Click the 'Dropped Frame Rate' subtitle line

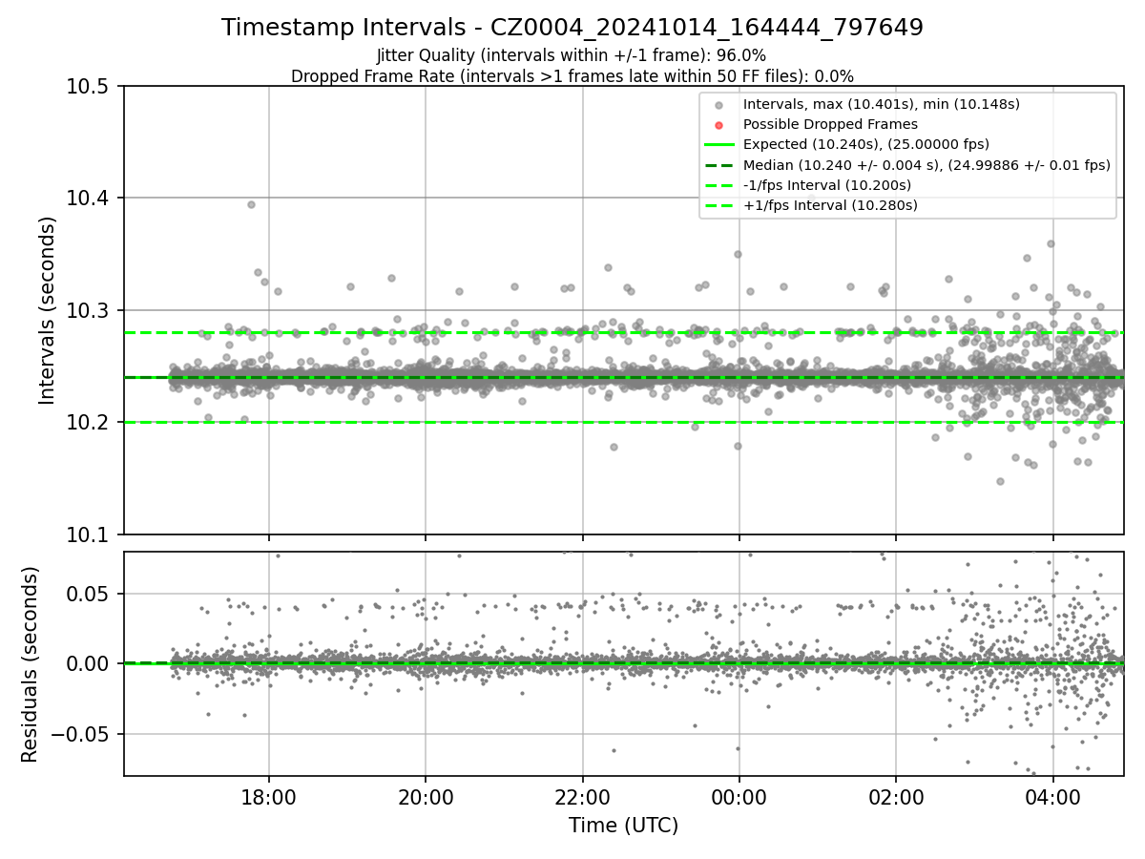(x=572, y=75)
